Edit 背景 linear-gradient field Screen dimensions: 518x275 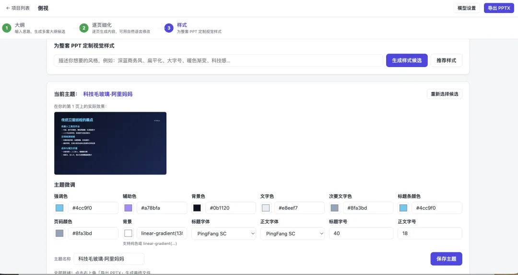point(162,233)
